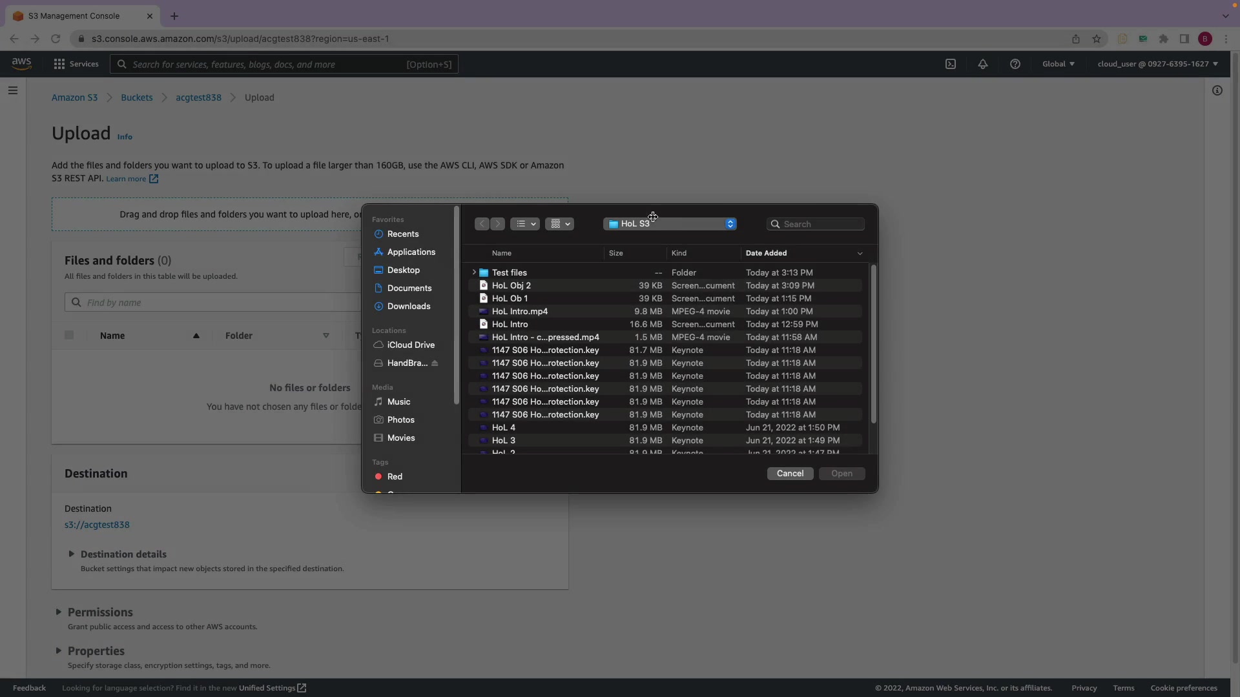Viewport: 1240px width, 697px height.
Task: Select Downloads in Favorites sidebar
Action: coord(408,306)
